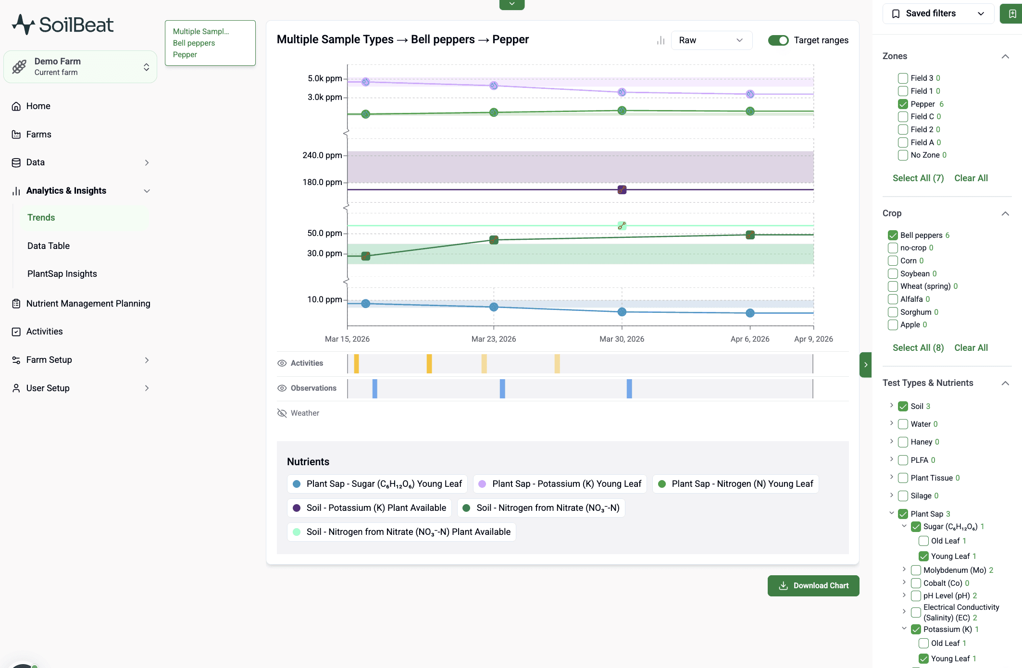Click the Nutrient Management Planning icon
Screen dimensions: 1022x668
pyautogui.click(x=16, y=303)
